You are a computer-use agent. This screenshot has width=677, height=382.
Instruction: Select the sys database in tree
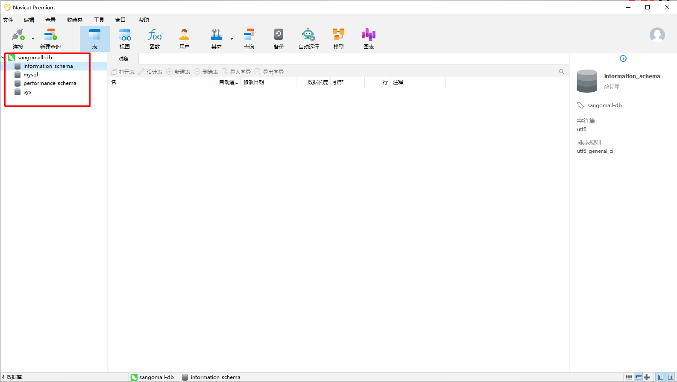click(27, 92)
